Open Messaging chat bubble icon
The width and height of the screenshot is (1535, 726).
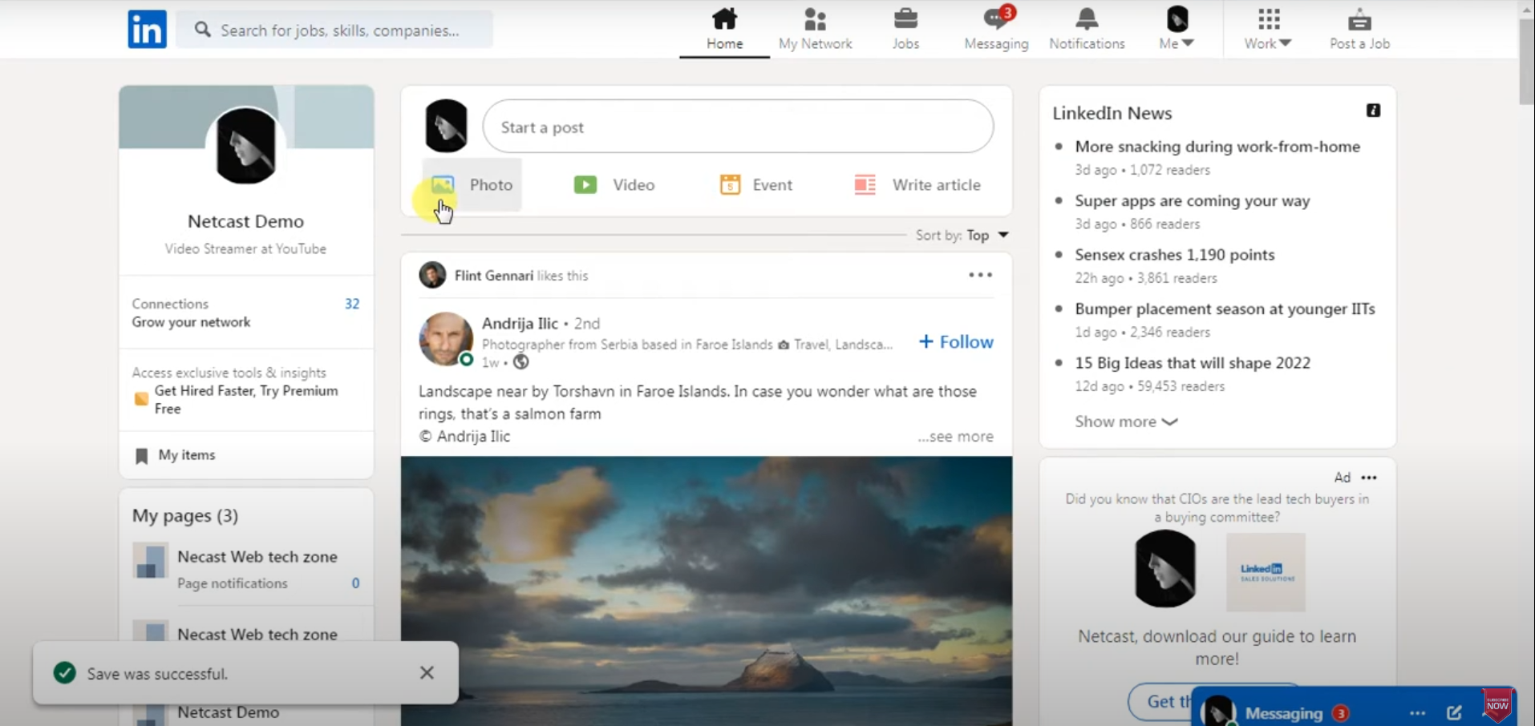996,18
